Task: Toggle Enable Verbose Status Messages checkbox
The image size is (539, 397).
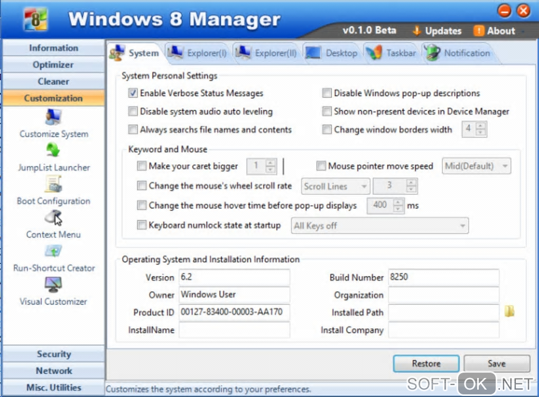Action: [x=133, y=93]
